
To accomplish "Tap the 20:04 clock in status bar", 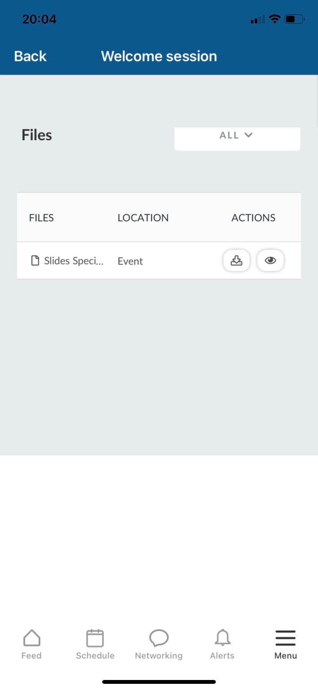I will (x=39, y=19).
